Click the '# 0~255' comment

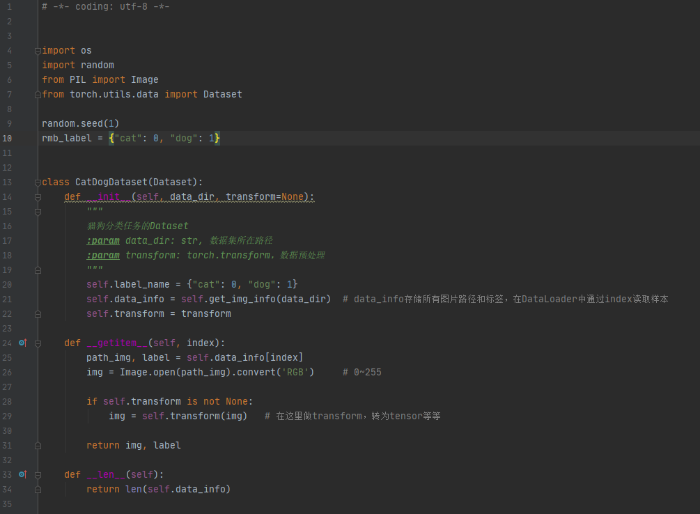(362, 373)
